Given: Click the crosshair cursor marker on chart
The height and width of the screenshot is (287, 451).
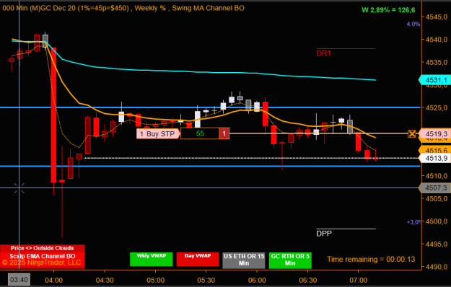Looking at the screenshot, I should pyautogui.click(x=19, y=188).
